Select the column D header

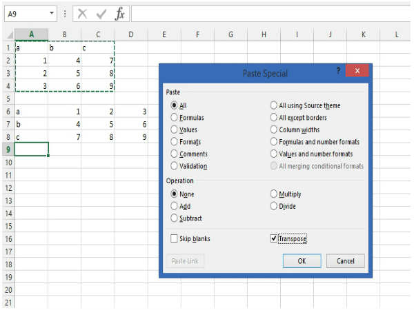tap(130, 34)
